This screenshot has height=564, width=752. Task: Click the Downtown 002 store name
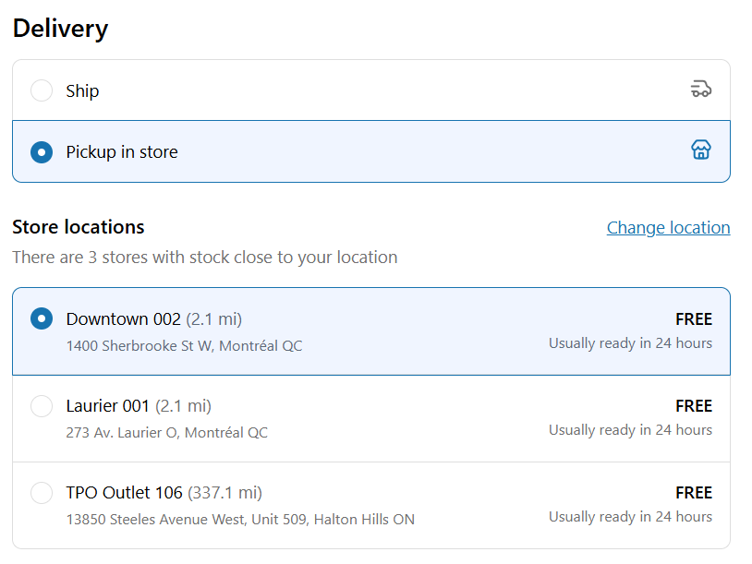click(x=123, y=319)
